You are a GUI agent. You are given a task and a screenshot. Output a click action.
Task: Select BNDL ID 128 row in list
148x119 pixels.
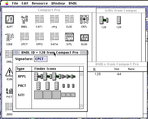tap(115, 74)
